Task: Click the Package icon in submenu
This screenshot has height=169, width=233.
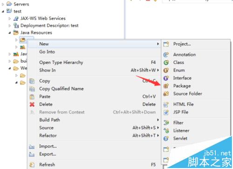Action: click(x=166, y=86)
